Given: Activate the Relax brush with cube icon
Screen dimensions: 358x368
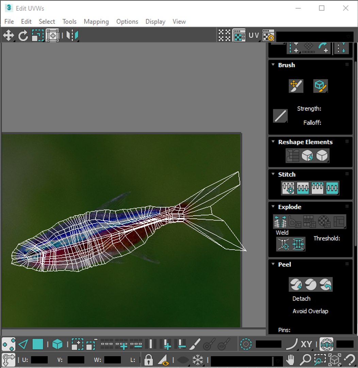Looking at the screenshot, I should (x=320, y=86).
